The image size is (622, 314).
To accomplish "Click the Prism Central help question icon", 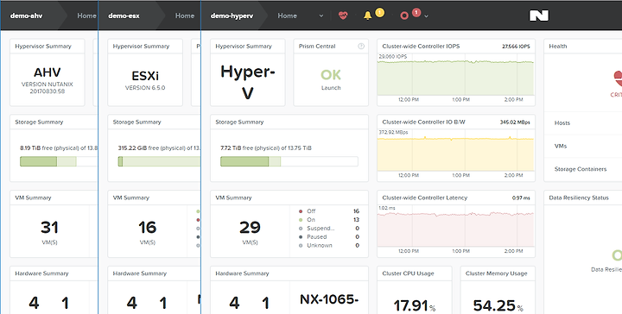I will click(x=361, y=46).
